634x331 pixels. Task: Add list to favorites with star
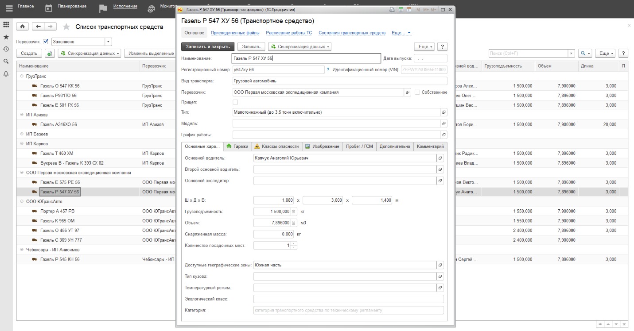66,27
